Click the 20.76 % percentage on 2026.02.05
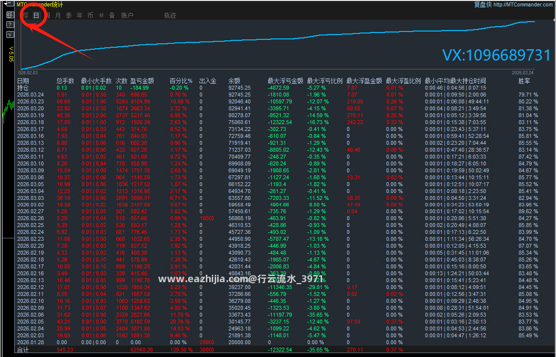This screenshot has height=357, width=556. (179, 322)
